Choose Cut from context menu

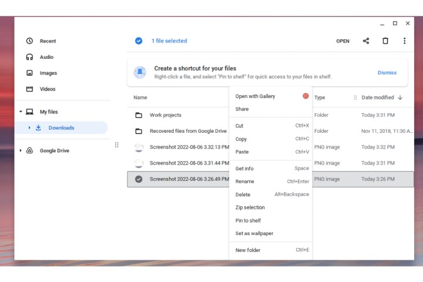271,126
